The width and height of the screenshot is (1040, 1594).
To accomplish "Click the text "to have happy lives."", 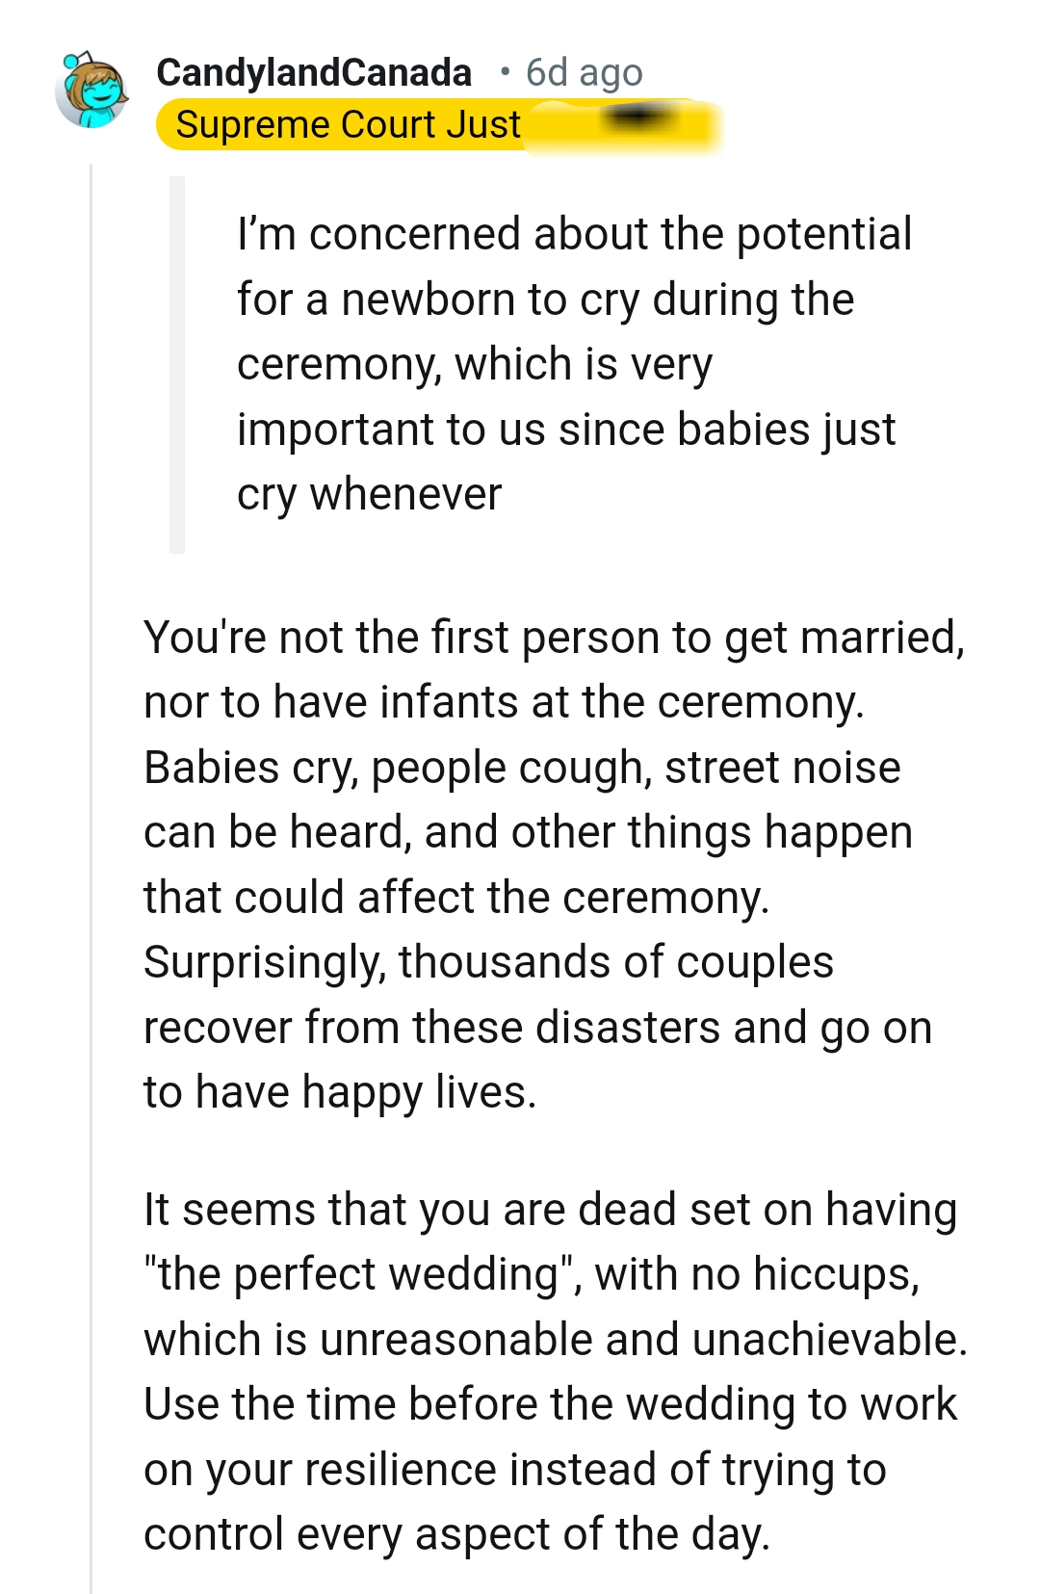I will click(x=340, y=1092).
